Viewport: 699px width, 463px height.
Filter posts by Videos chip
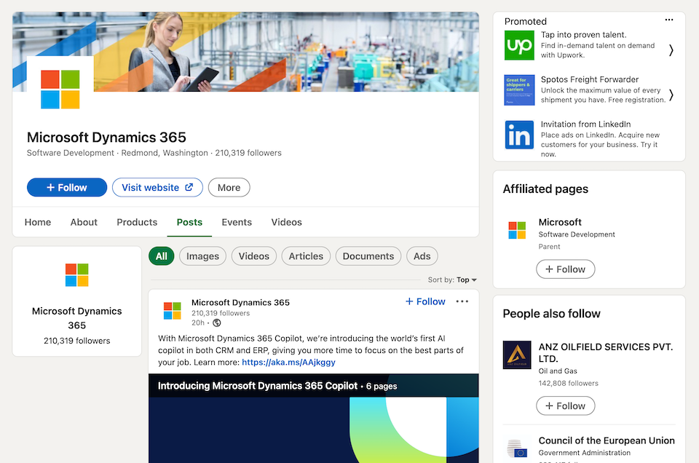[254, 256]
